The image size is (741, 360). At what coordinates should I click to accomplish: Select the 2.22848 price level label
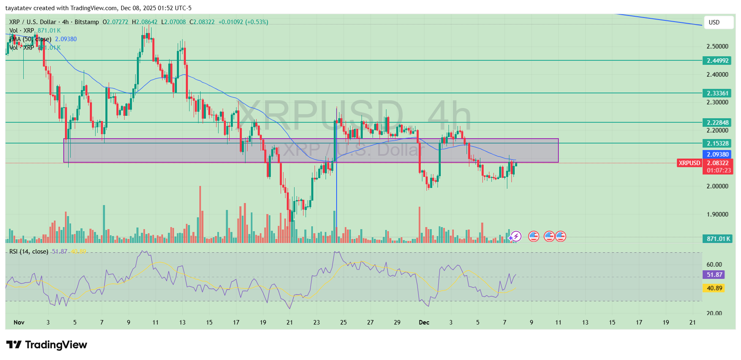tap(717, 123)
